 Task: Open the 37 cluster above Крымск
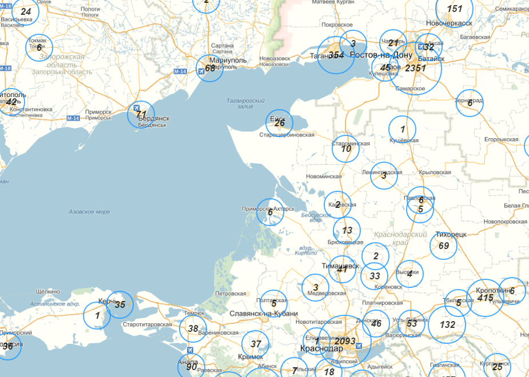coord(256,344)
